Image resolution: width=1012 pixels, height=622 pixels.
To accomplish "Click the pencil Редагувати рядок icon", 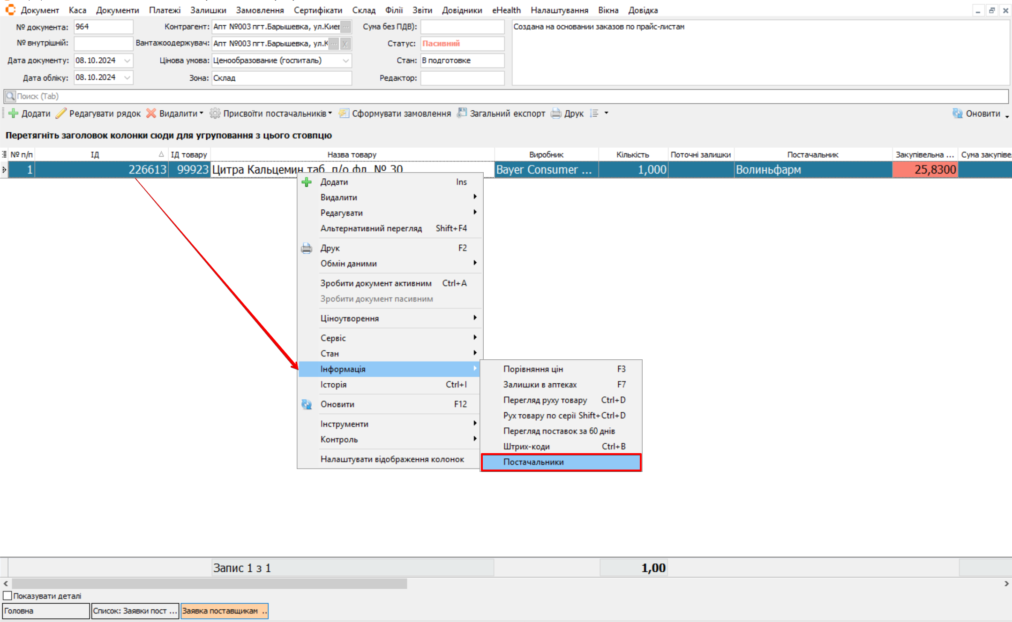I will click(x=61, y=114).
